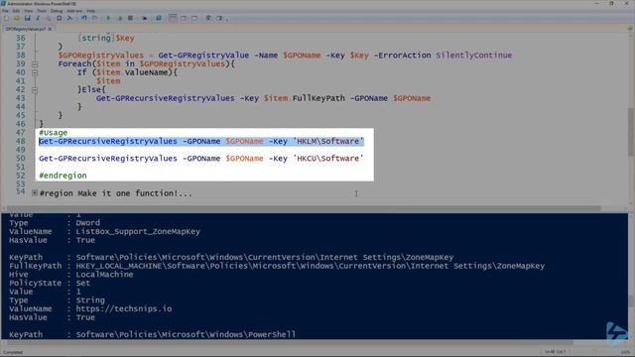635x357 pixels.
Task: Open the Edit menu
Action: 16,11
